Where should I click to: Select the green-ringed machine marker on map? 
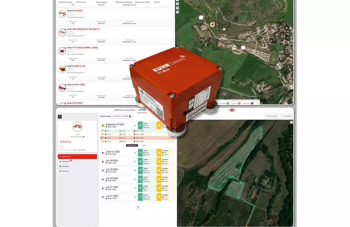tap(234, 47)
